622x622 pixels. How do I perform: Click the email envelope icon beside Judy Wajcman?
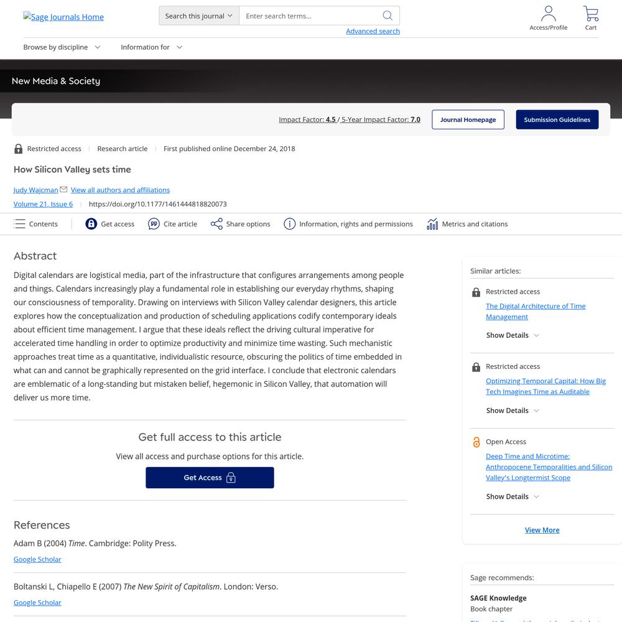63,189
